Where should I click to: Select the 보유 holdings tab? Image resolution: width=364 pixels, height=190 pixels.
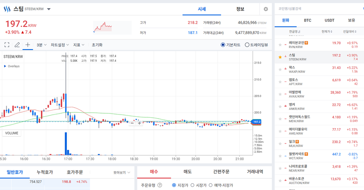point(351,20)
